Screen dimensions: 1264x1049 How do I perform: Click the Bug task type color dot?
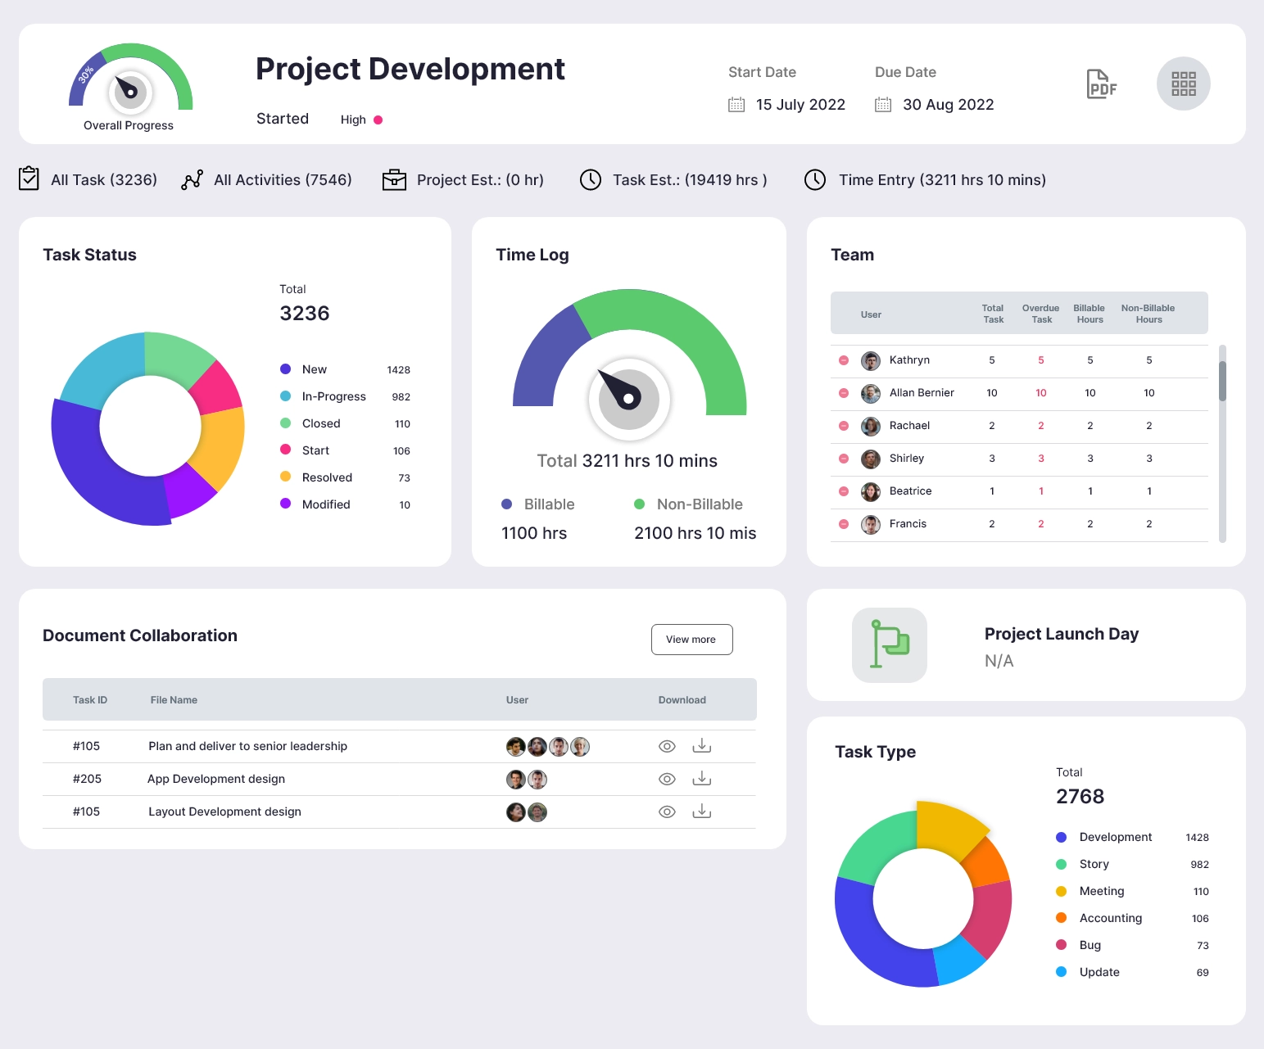pos(1061,945)
